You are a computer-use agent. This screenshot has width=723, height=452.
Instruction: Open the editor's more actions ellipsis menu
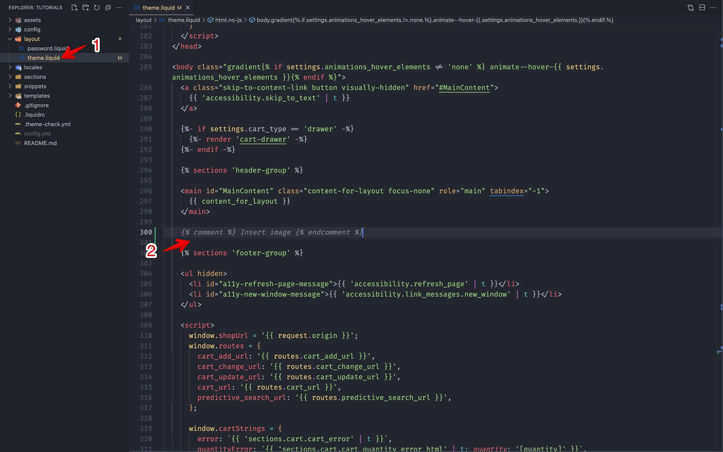(713, 8)
